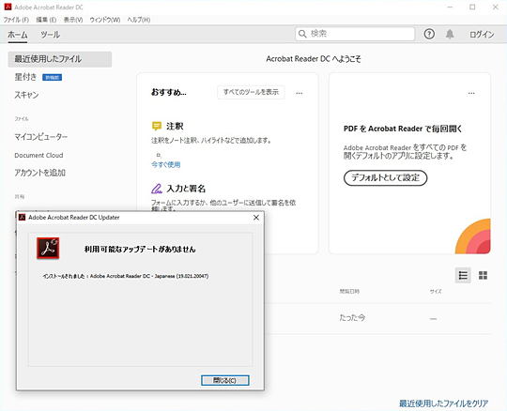This screenshot has width=507, height=411.
Task: Click the help question mark icon
Action: 429,34
